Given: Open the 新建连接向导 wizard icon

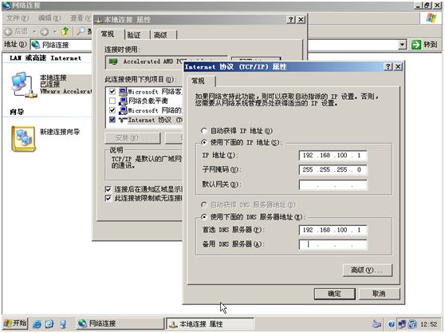Looking at the screenshot, I should click(23, 139).
